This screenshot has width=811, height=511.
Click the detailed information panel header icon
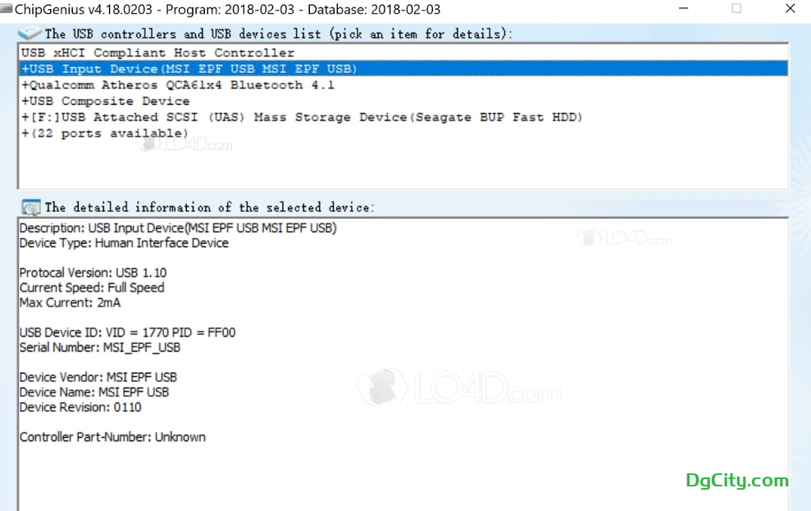pos(30,207)
